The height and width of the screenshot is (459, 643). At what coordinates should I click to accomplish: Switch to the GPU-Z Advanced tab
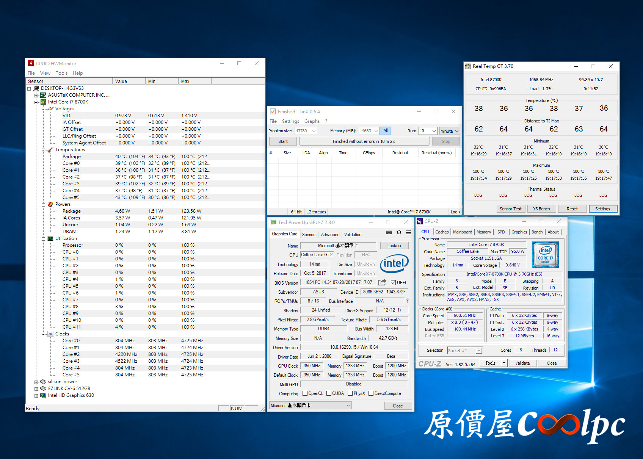click(330, 235)
